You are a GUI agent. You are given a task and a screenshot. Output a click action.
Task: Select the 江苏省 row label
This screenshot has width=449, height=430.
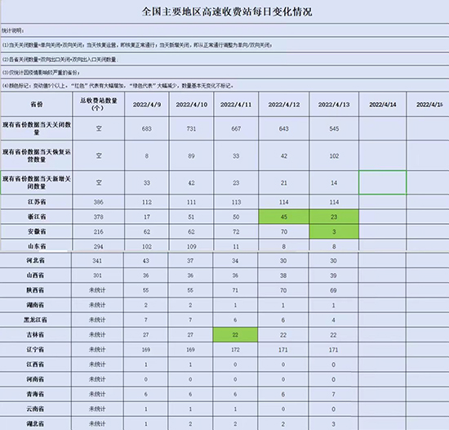coord(37,202)
